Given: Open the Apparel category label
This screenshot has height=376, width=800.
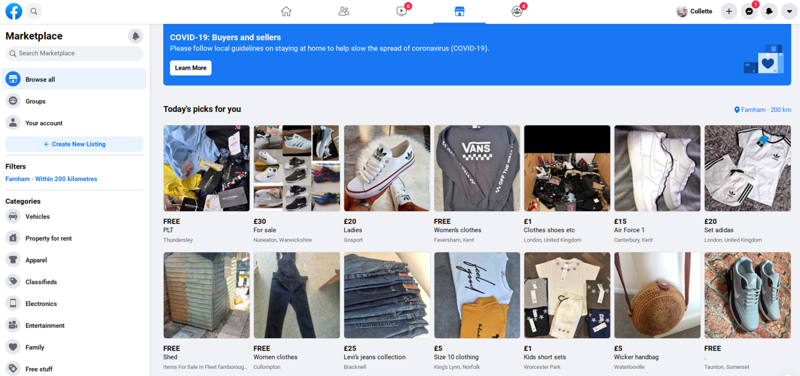Looking at the screenshot, I should 36,260.
